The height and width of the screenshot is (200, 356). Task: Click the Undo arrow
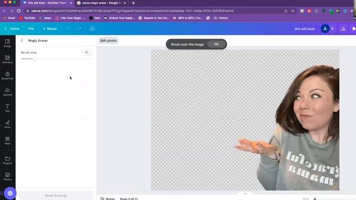click(x=69, y=29)
